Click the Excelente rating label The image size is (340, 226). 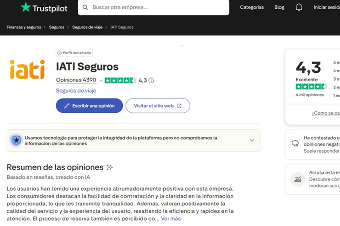(306, 79)
